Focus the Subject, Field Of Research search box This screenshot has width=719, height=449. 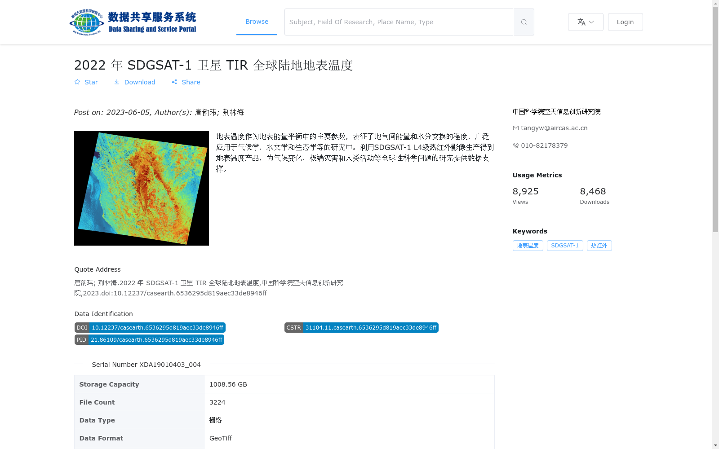[399, 22]
